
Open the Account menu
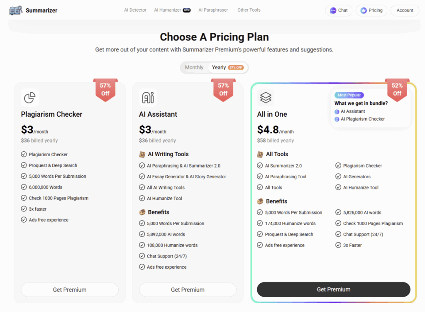[x=405, y=10]
